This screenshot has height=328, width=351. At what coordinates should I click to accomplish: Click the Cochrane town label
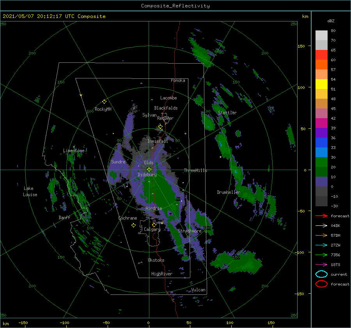[128, 218]
